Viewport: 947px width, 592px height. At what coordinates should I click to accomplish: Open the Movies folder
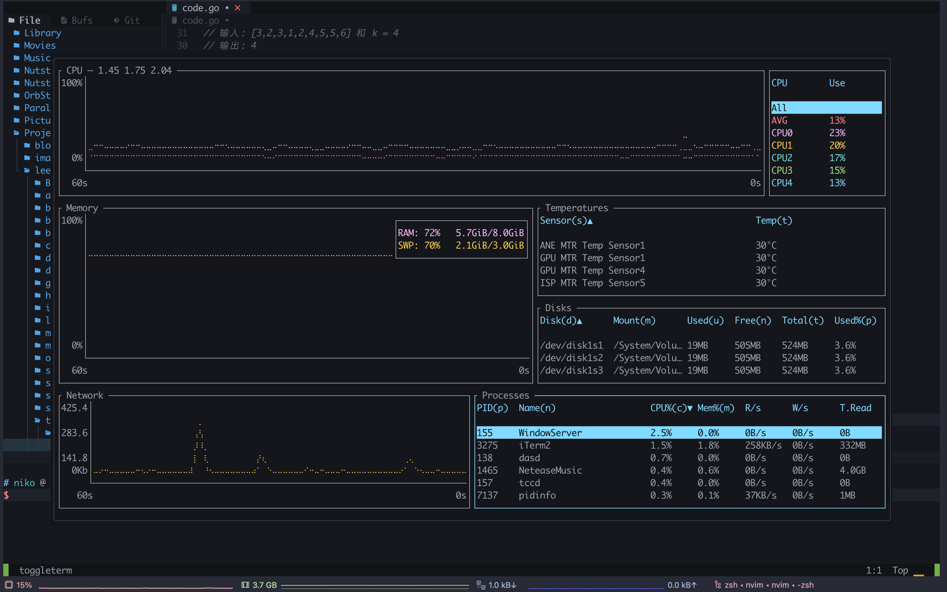tap(35, 45)
